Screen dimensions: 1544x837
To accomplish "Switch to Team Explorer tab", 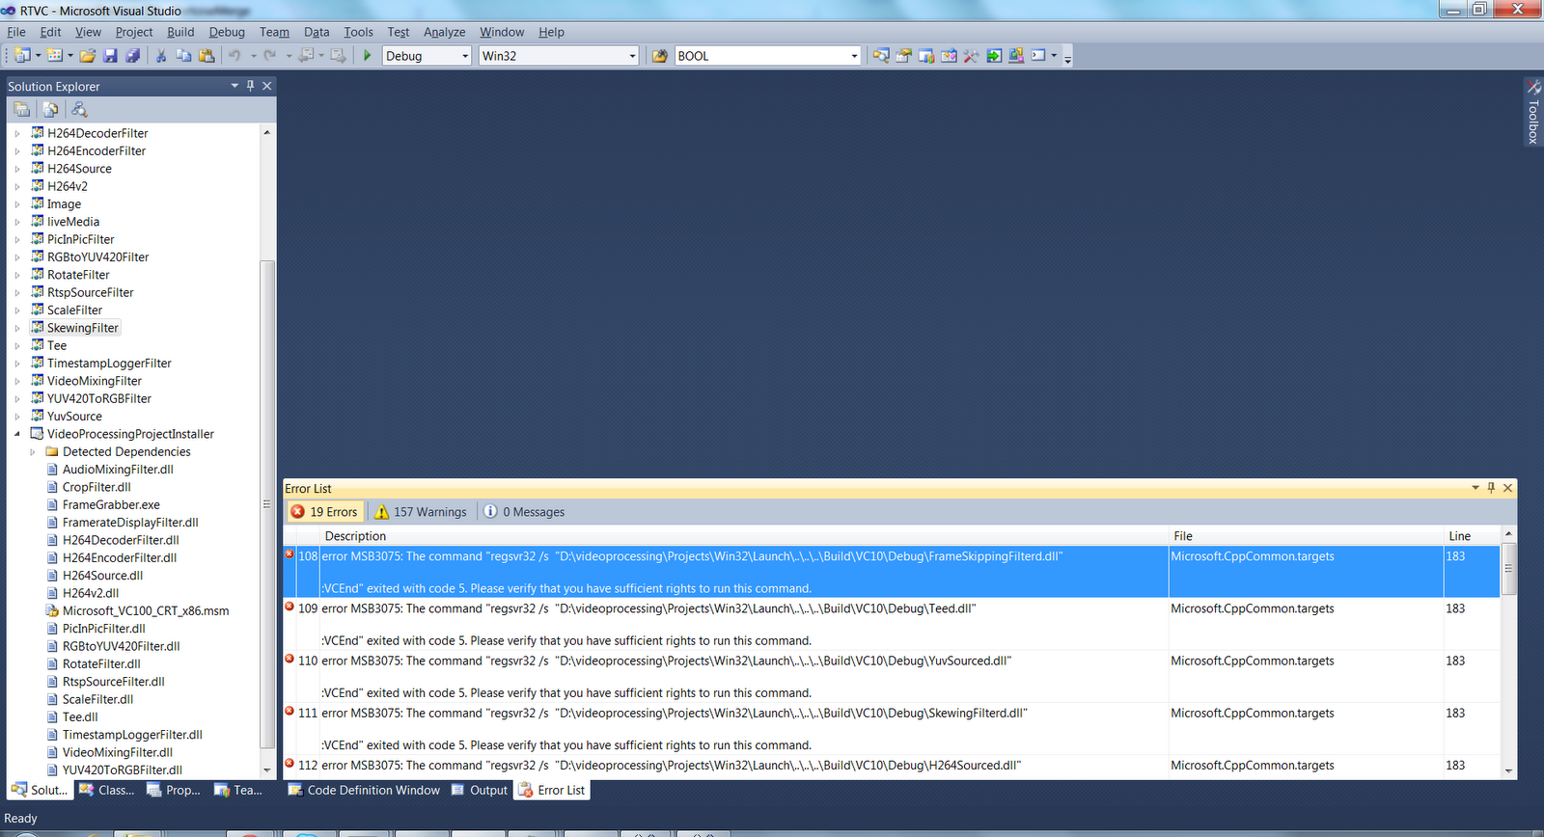I will pyautogui.click(x=238, y=790).
